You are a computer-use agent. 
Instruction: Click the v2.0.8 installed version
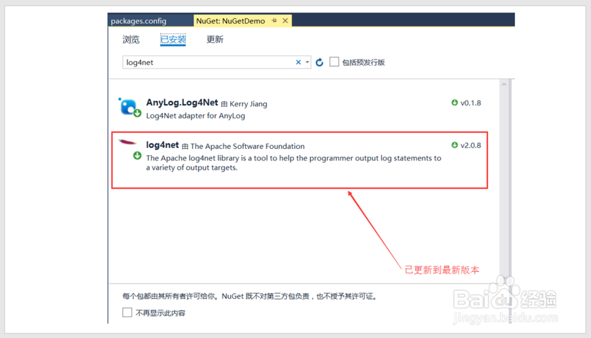point(471,145)
